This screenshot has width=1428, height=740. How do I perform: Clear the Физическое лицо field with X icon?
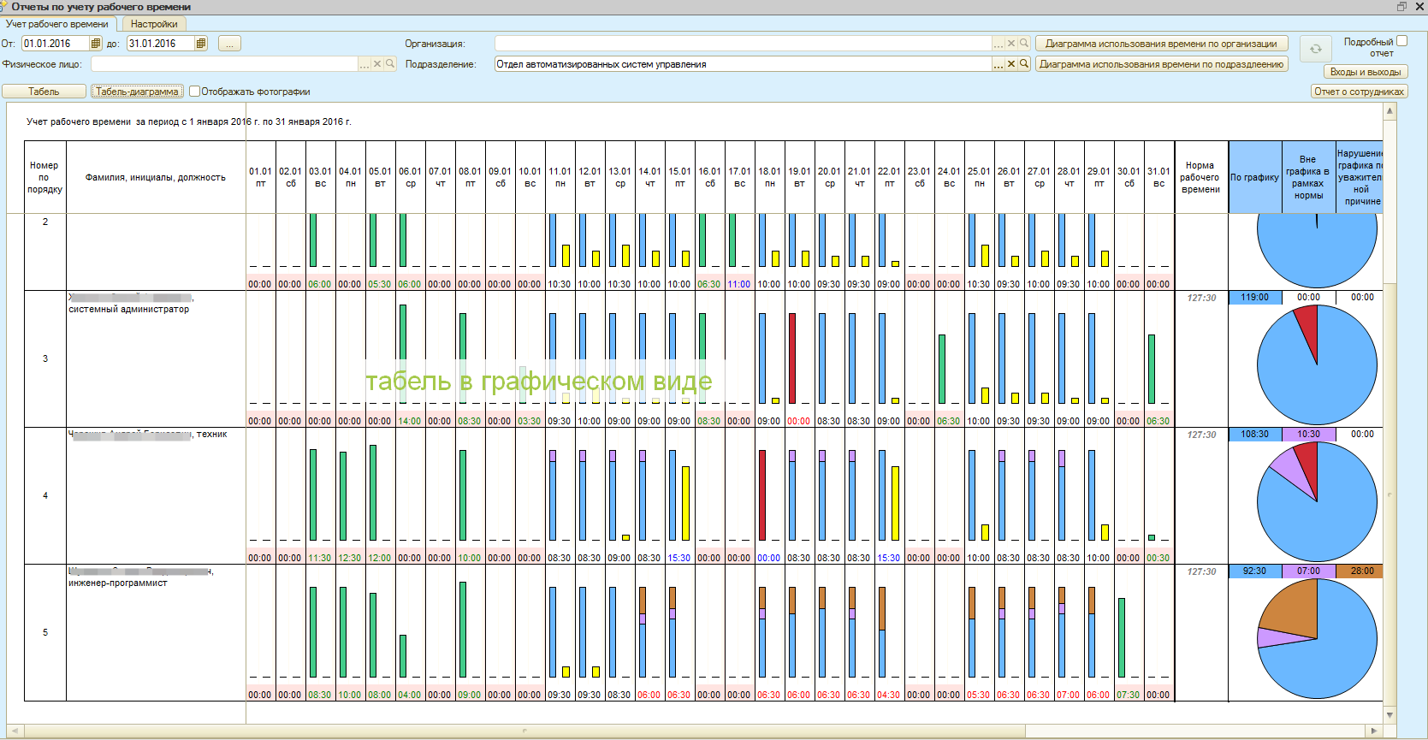click(377, 64)
